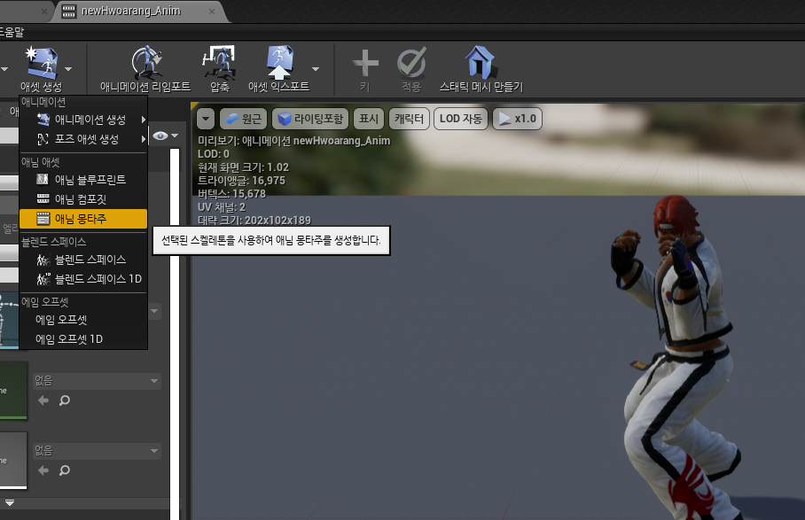The height and width of the screenshot is (520, 805).
Task: Open the 캐릭터 viewport menu
Action: 410,119
